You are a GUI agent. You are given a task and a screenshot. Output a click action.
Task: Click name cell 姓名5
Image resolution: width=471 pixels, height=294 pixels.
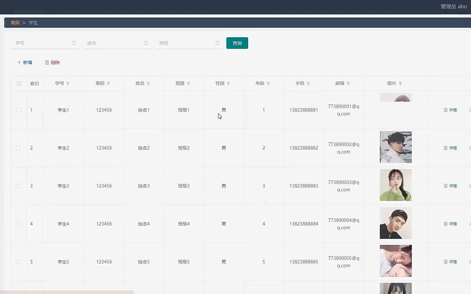[x=144, y=262]
